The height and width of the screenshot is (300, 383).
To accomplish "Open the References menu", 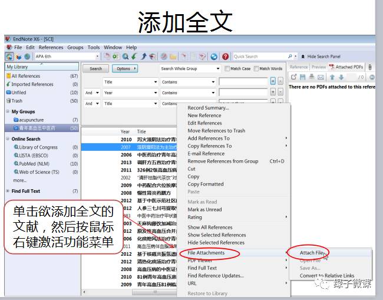I will click(x=51, y=47).
